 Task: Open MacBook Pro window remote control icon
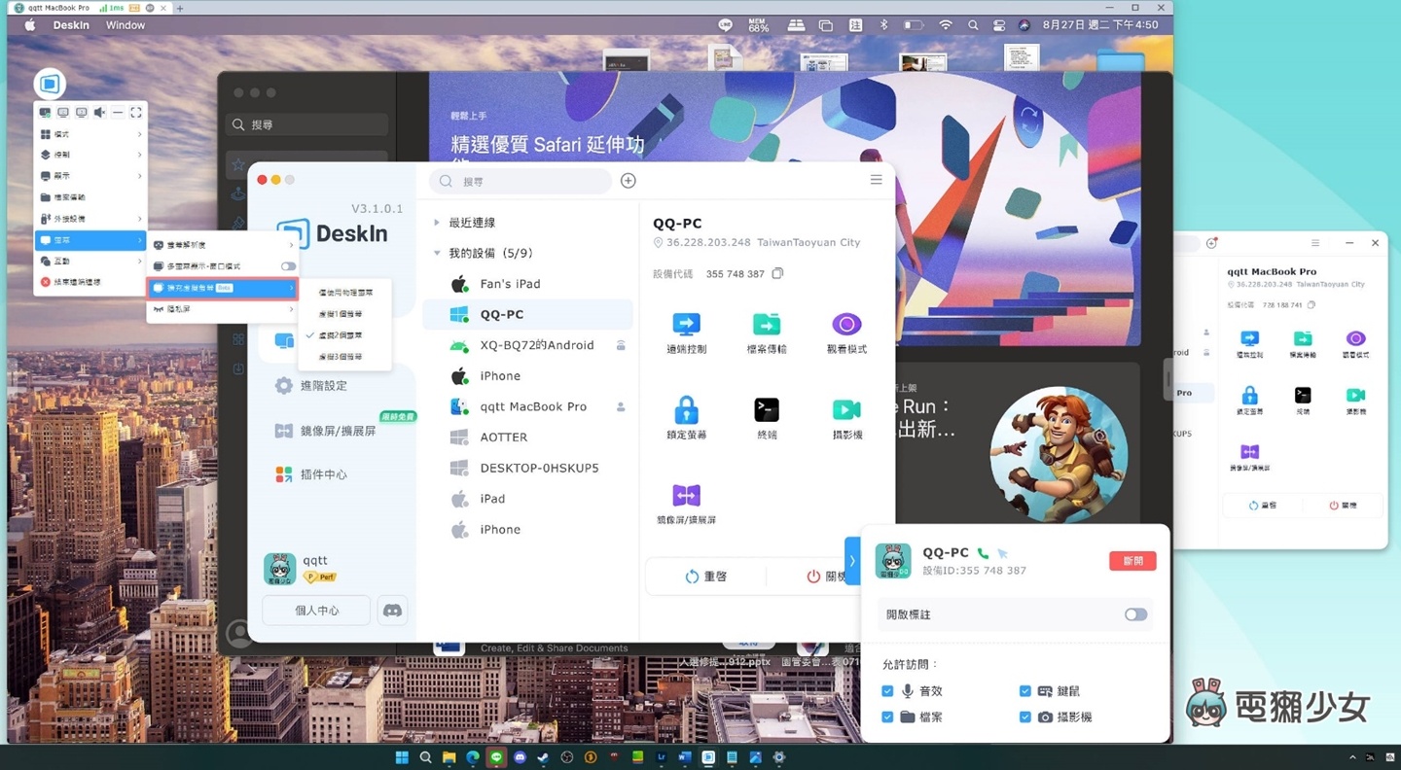1249,338
